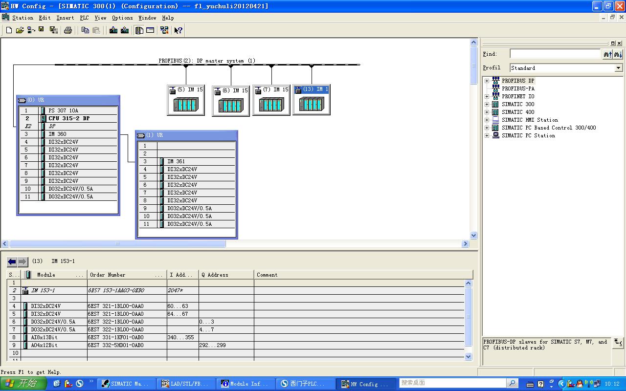Click the forward arrow in detail pane
This screenshot has width=626, height=391.
point(22,261)
